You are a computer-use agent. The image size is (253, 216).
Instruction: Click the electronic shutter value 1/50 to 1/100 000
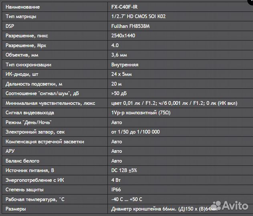tap(136, 132)
